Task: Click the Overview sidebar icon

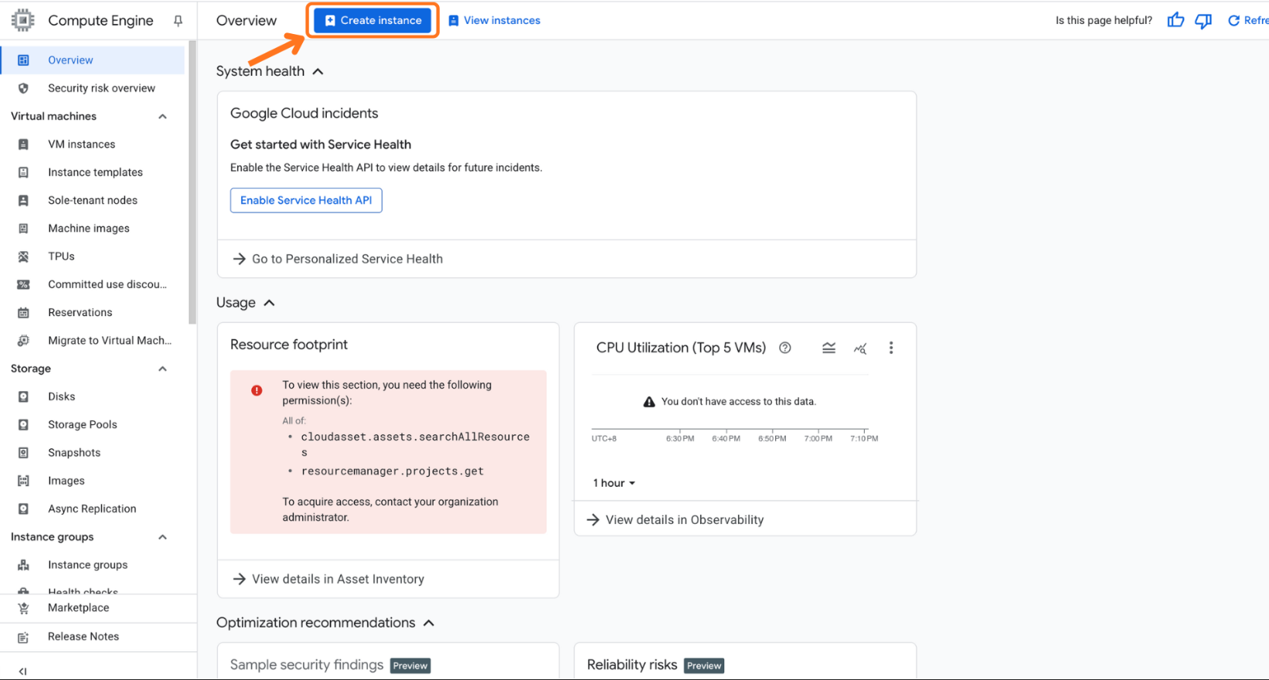Action: [x=23, y=60]
